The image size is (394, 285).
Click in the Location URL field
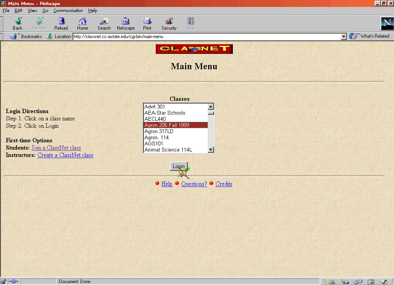click(206, 37)
